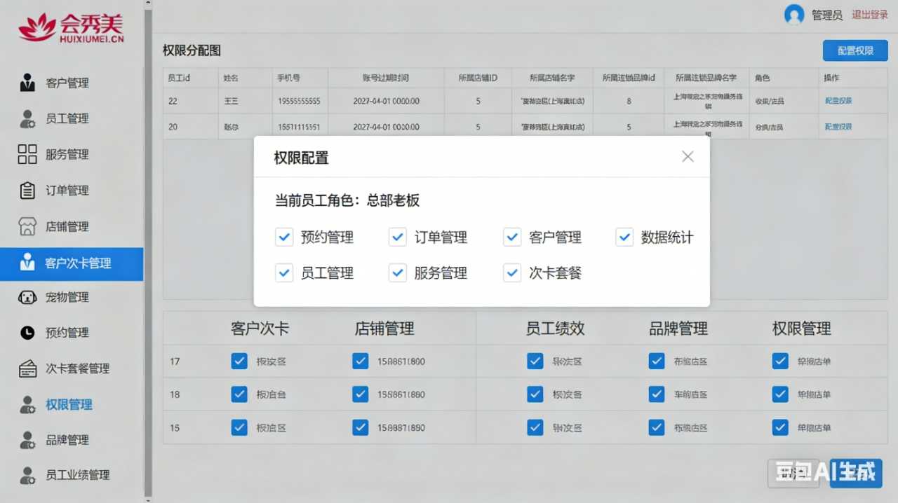Open 权限管理 in the sidebar
This screenshot has height=503, width=898.
pos(69,405)
